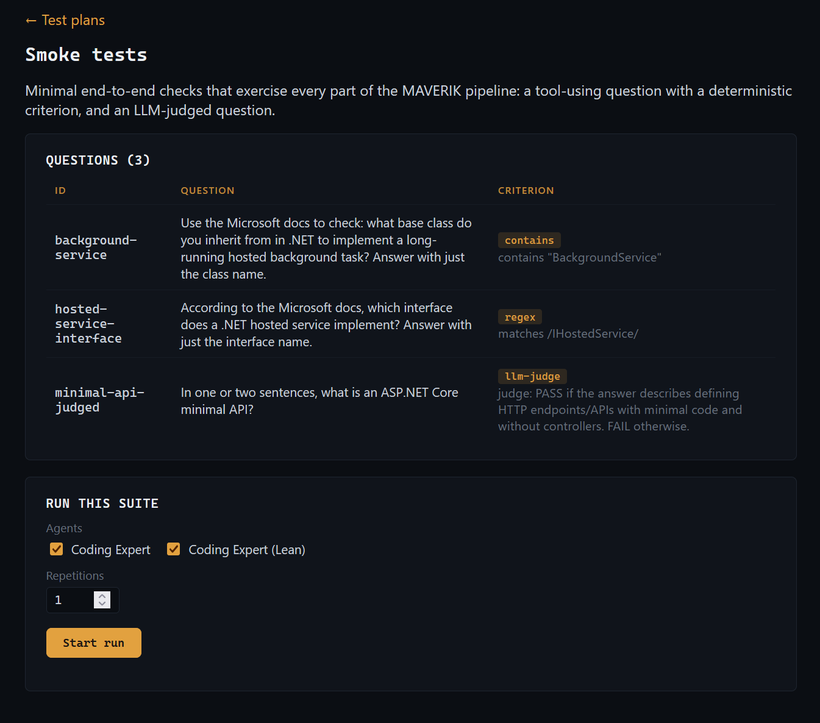Toggle the Coding Expert (Lean) checkbox
The height and width of the screenshot is (723, 820).
click(x=174, y=549)
